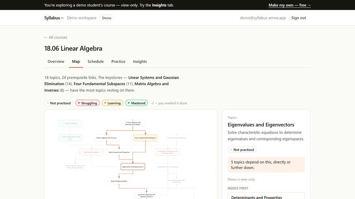Toggle the Mastered legend filter

pos(137,103)
